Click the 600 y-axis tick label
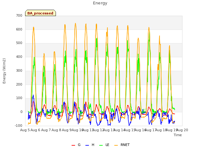 [x=19, y=29]
